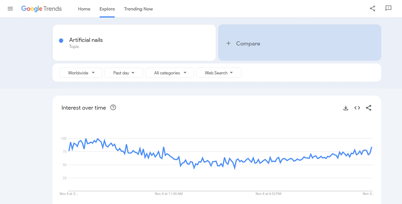Open the Past day time range dropdown

click(124, 73)
